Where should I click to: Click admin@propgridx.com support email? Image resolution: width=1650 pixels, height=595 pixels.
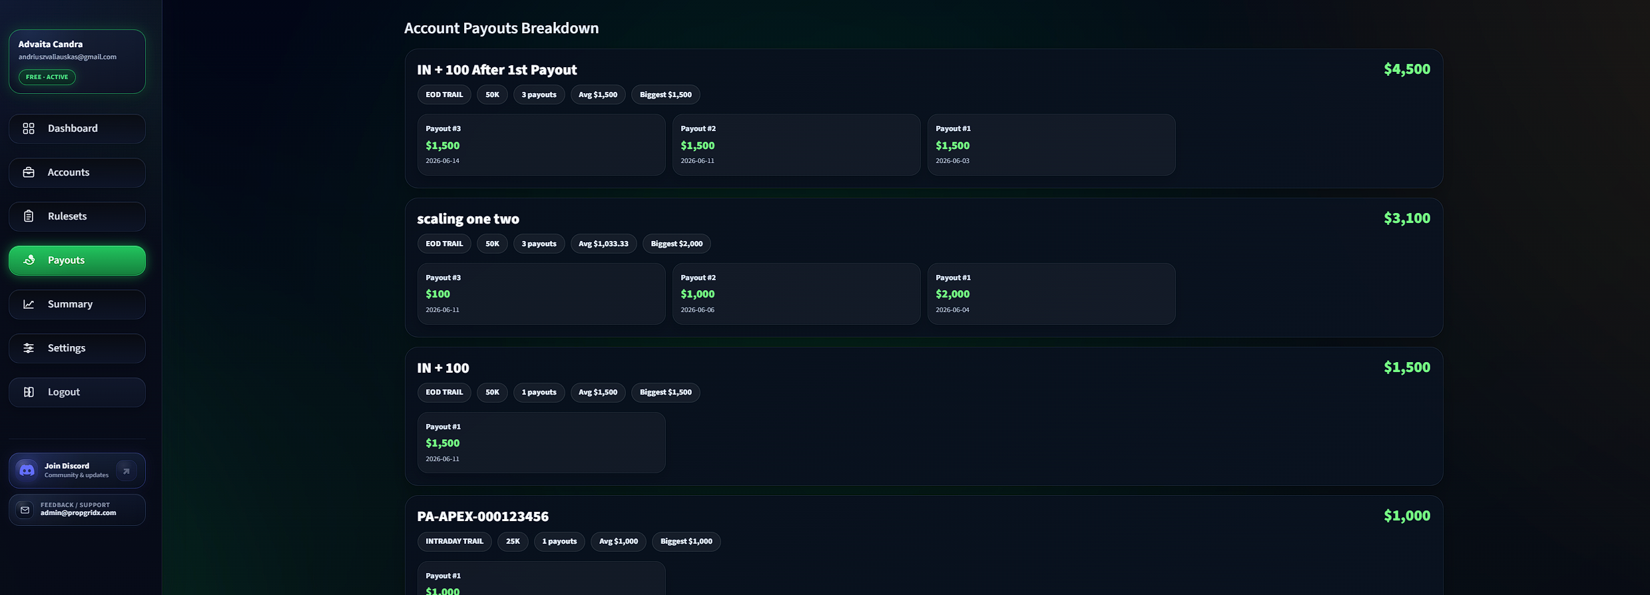pyautogui.click(x=78, y=513)
